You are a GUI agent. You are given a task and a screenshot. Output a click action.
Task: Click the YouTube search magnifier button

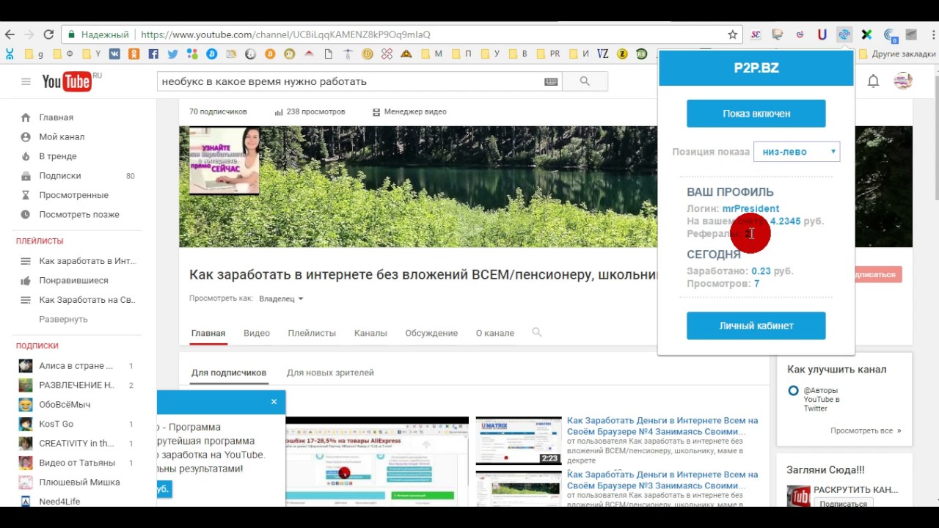(585, 81)
